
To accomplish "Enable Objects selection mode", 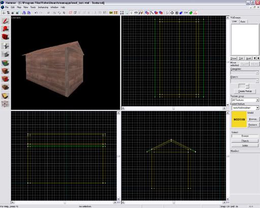I will coord(245,141).
